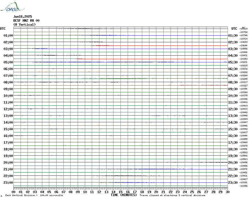Click the '01:00' hour label on left axis
249x199 pixels.
coord(8,35)
